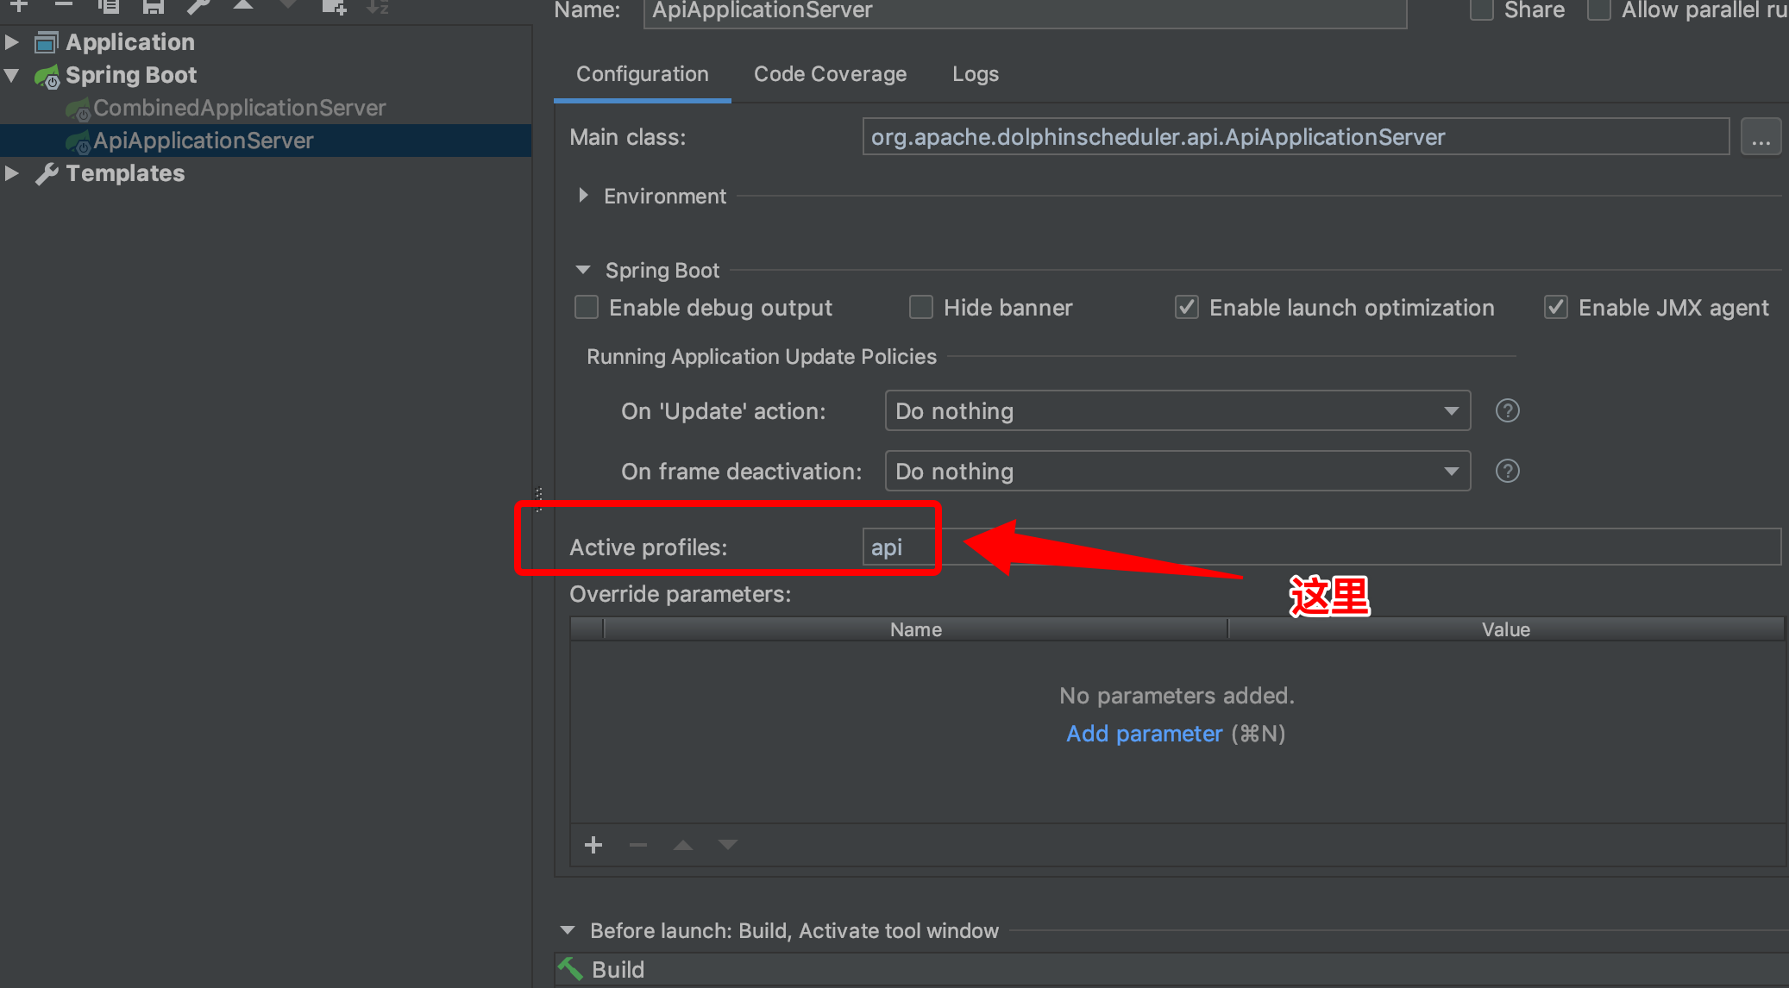Uncheck Enable launch optimization
The height and width of the screenshot is (988, 1789).
(1187, 307)
